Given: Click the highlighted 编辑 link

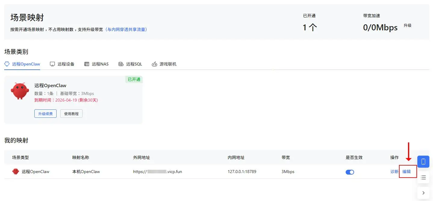Looking at the screenshot, I should [x=407, y=172].
